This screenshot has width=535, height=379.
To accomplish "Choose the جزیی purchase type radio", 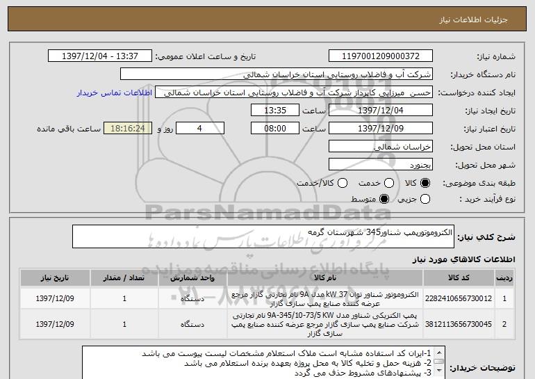I will (x=425, y=199).
